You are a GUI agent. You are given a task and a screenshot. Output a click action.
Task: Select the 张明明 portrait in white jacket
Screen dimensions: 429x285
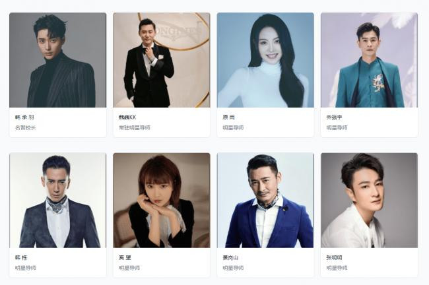[369, 200]
